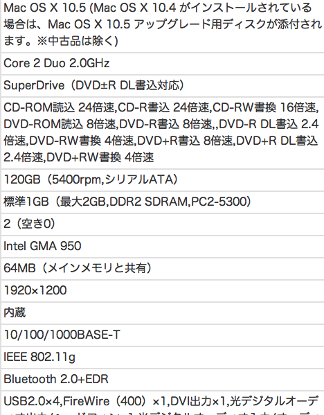Select the 120GB 5400rpm シリアルATA row

click(x=163, y=180)
